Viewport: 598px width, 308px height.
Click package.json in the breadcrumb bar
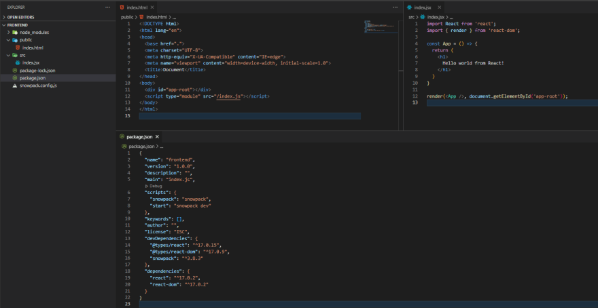pyautogui.click(x=141, y=146)
